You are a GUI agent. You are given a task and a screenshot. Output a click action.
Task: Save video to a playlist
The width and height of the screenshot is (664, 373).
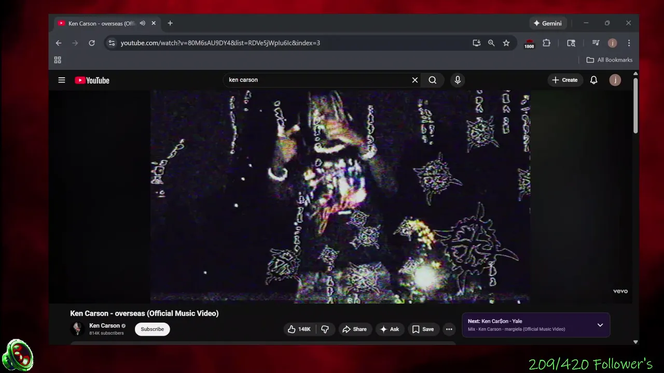coord(423,329)
